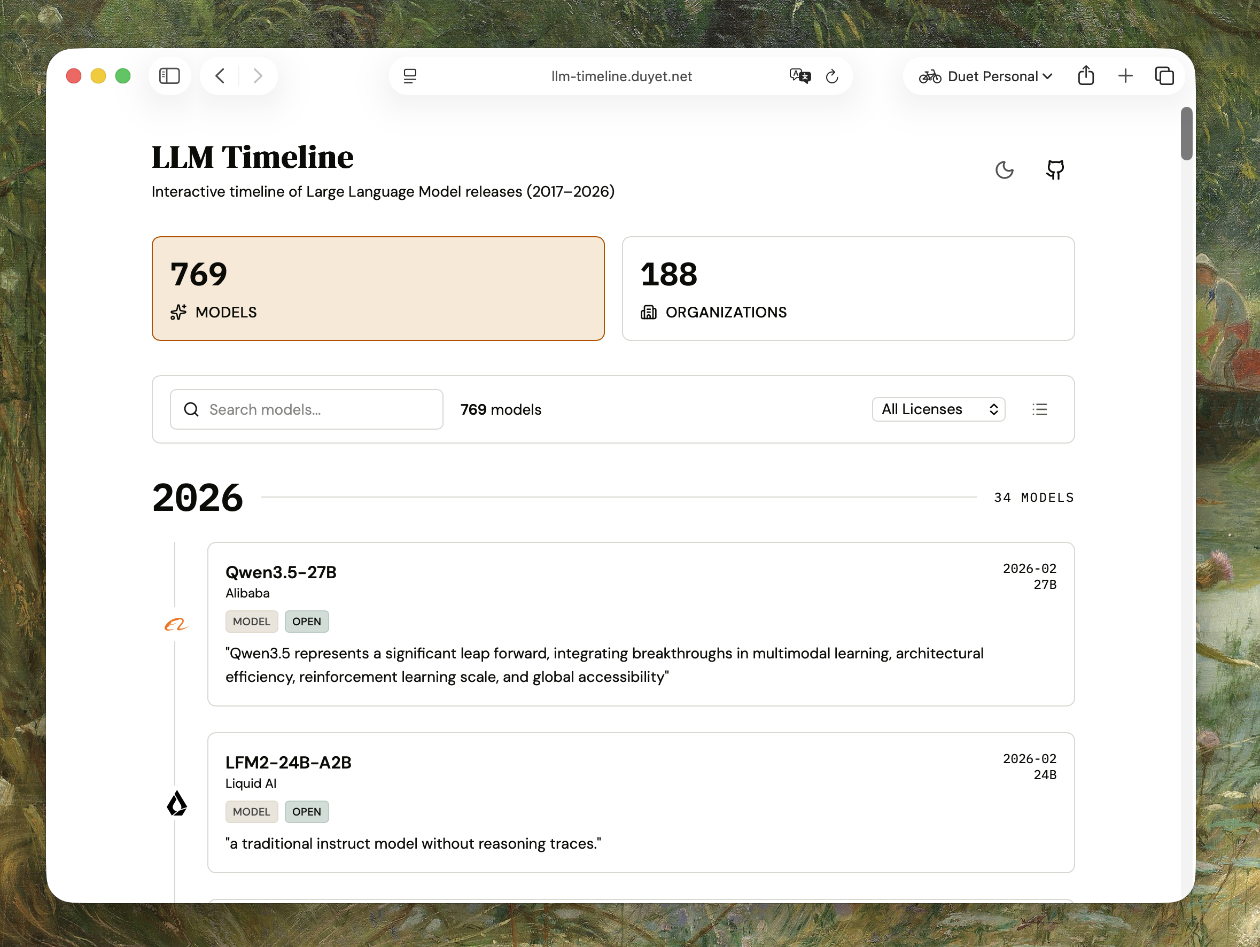
Task: Switch to the 188 Organizations tab card
Action: pyautogui.click(x=847, y=288)
